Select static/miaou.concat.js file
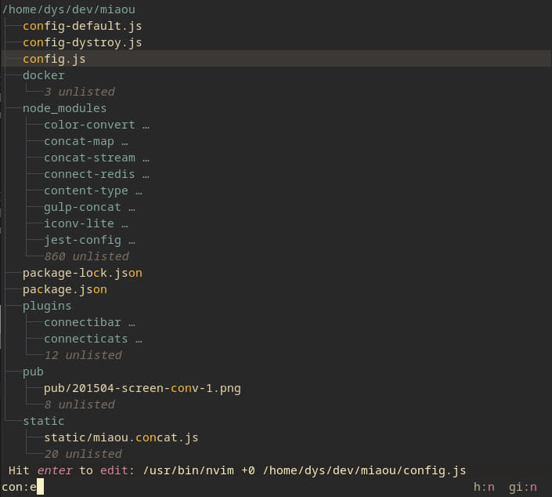Screen dimensions: 552x497 point(121,437)
